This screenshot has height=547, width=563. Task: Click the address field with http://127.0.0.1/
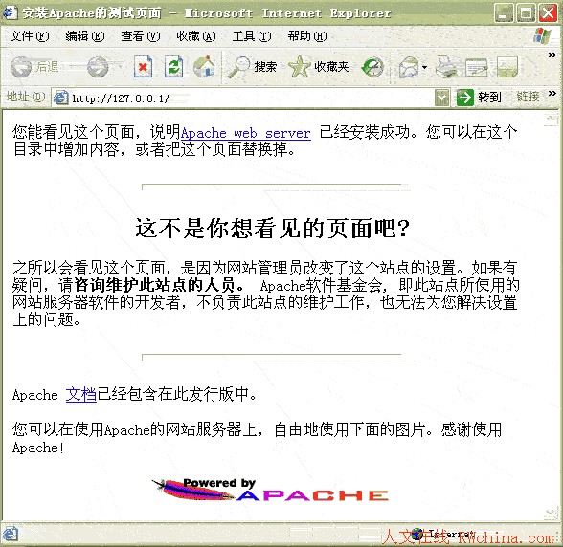pos(243,98)
